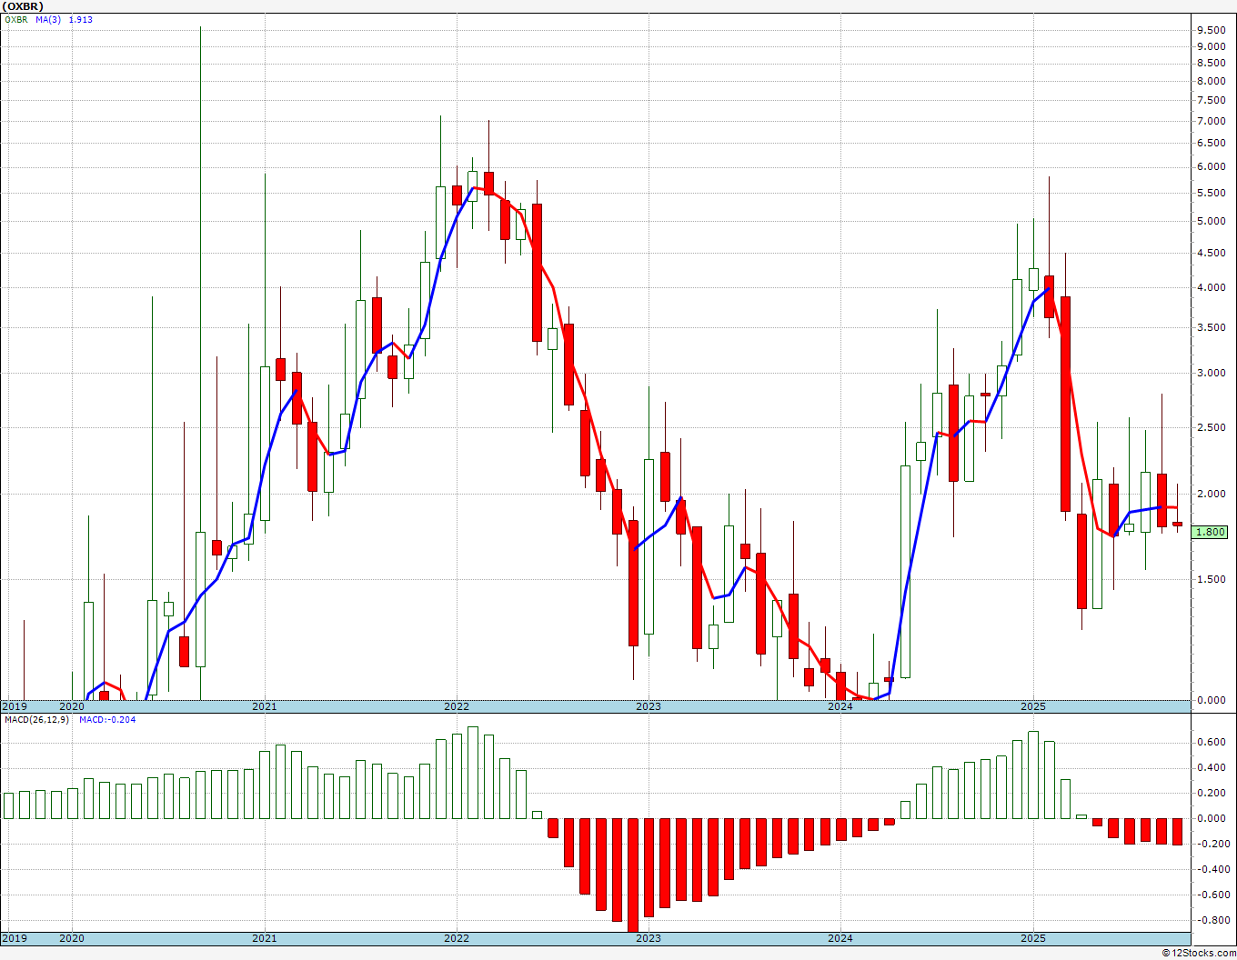The width and height of the screenshot is (1237, 960).
Task: Click the 12Stocks.com copyright link
Action: 1197,953
